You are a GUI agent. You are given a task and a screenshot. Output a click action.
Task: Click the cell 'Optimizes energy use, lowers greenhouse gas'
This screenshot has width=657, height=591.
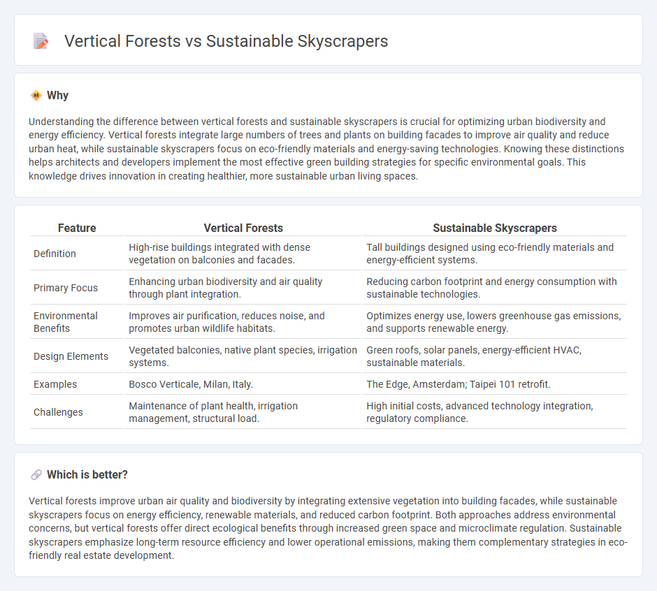click(495, 322)
